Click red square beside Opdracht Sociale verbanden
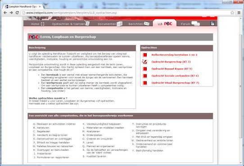The image size is (244, 166). [145, 76]
